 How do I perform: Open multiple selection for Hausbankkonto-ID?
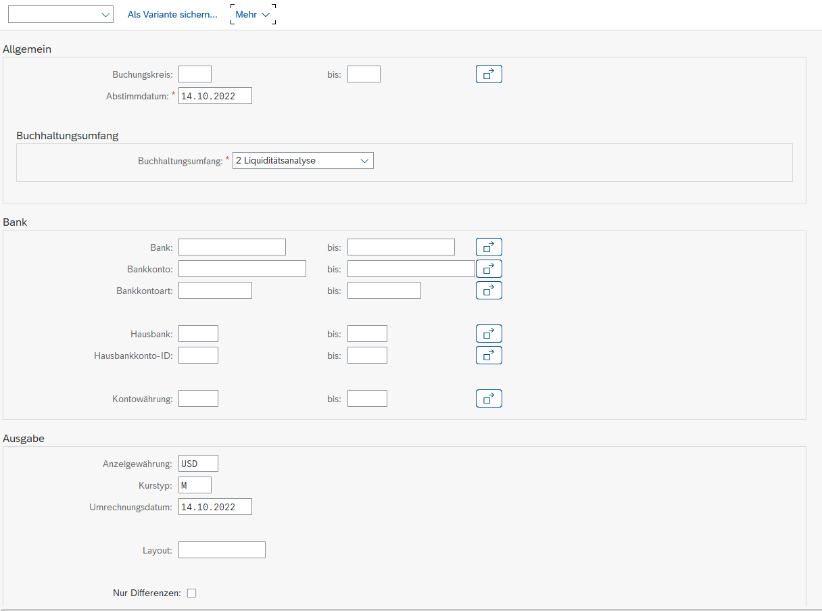pyautogui.click(x=489, y=356)
